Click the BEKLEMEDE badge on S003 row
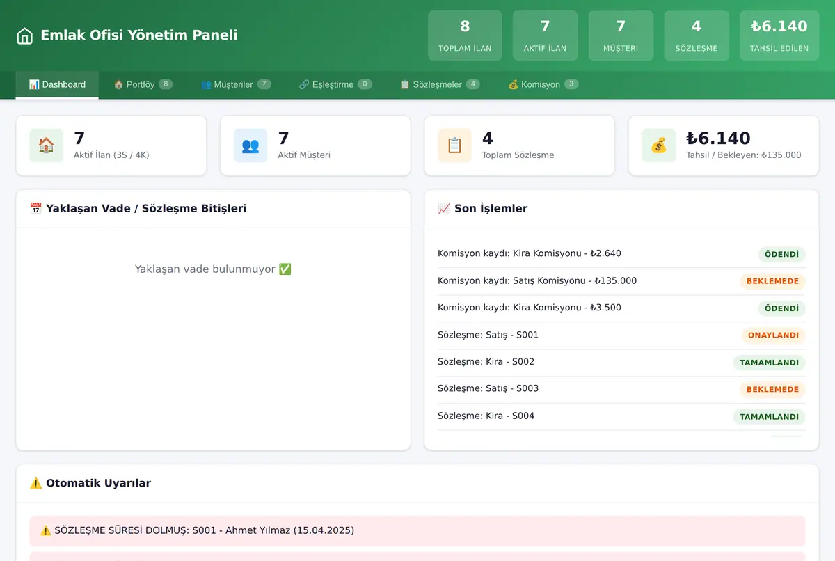835x561 pixels. click(772, 390)
